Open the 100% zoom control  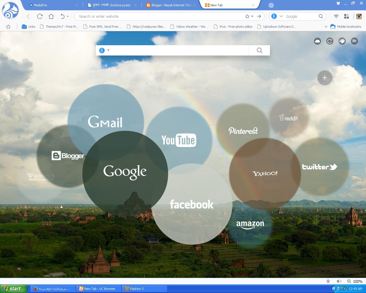point(355,281)
